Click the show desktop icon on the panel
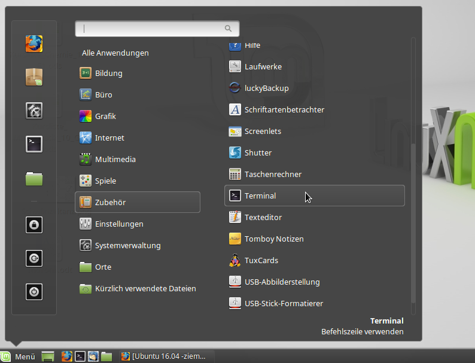The image size is (475, 363). pos(48,356)
